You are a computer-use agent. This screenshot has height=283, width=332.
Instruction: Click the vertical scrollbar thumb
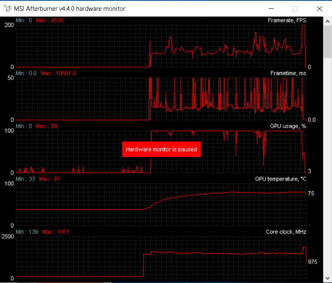327,41
